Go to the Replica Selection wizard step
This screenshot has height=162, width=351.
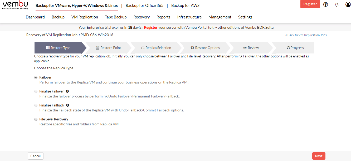tap(156, 48)
